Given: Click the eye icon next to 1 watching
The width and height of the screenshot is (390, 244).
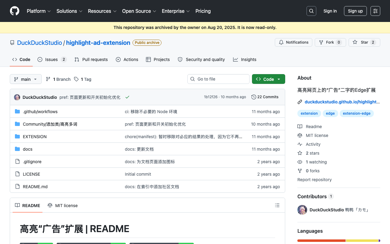Looking at the screenshot, I should pyautogui.click(x=300, y=162).
